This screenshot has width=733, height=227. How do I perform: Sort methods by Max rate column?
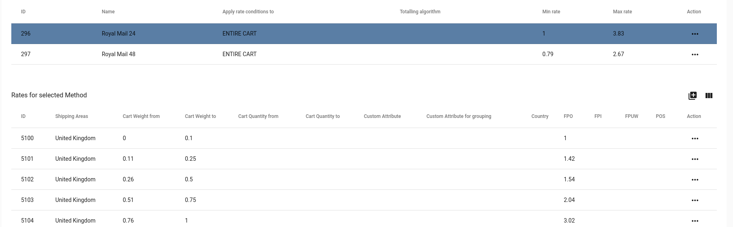tap(622, 12)
